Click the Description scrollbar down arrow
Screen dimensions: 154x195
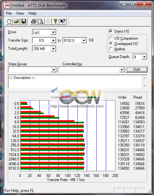144,86
